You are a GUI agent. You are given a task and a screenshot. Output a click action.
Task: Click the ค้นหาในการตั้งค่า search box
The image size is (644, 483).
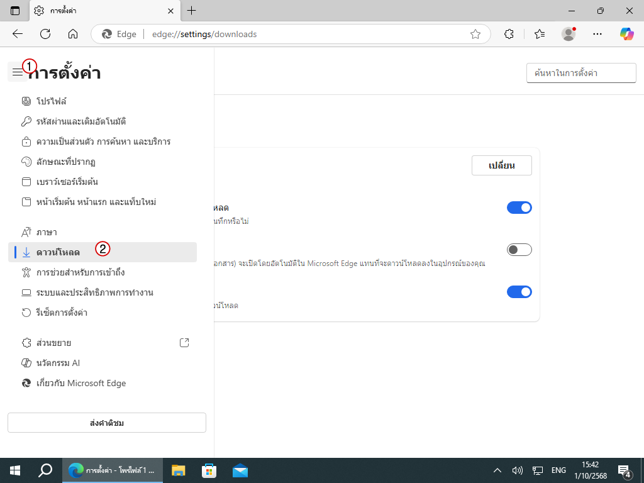[577, 73]
